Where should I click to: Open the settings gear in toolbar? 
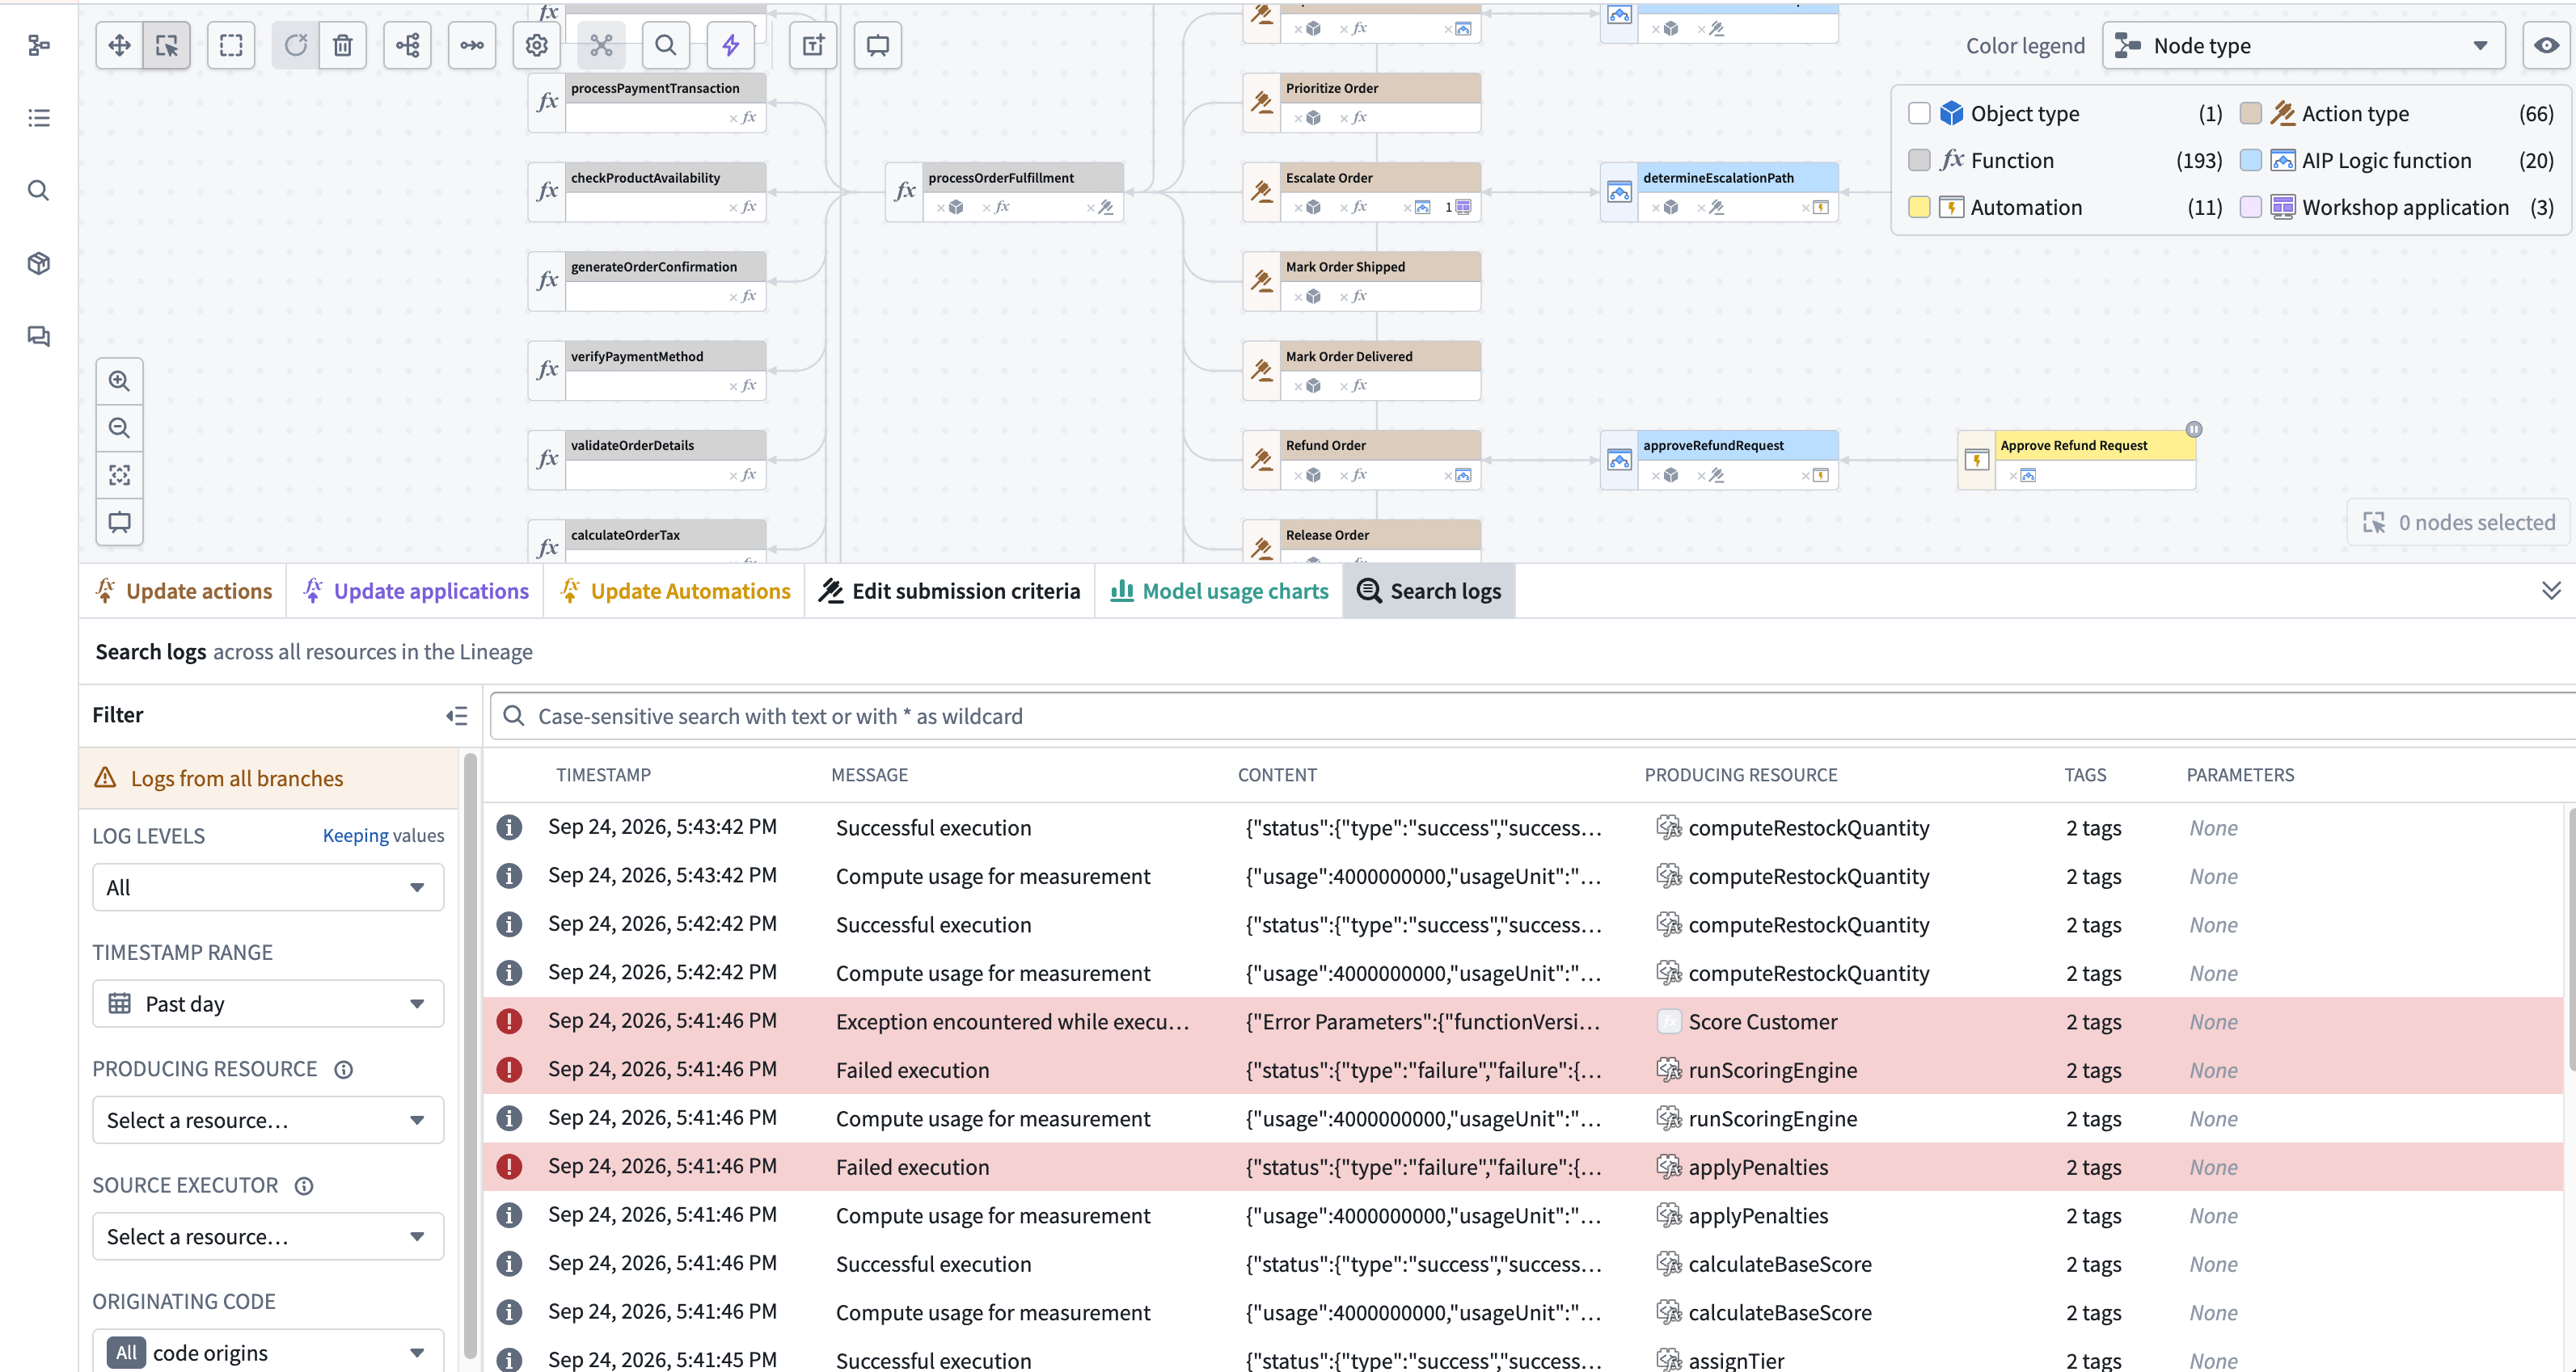coord(537,45)
